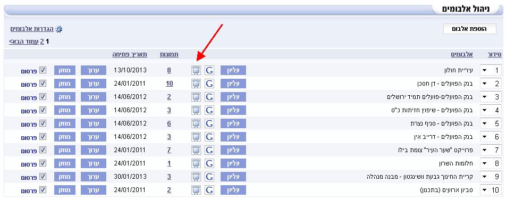Open order dropdown showing 10
506x199 pixels.
click(491, 189)
